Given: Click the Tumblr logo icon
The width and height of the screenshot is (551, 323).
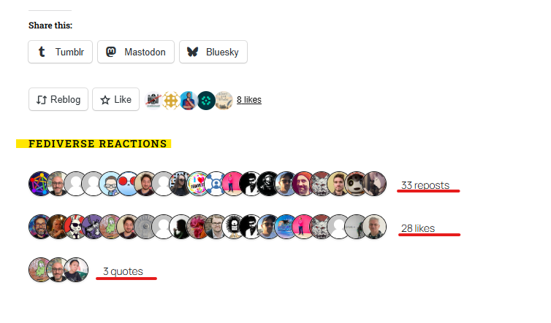Looking at the screenshot, I should [42, 52].
